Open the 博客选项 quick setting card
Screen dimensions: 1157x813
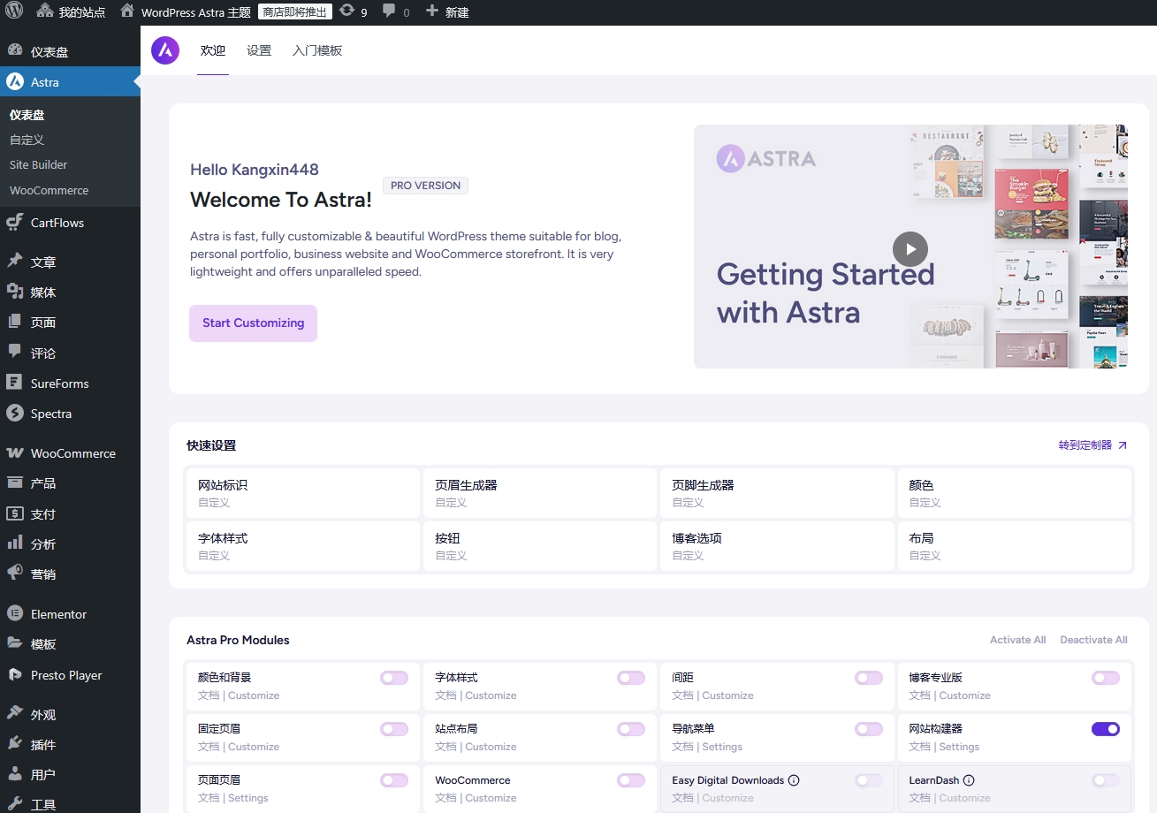[x=777, y=546]
